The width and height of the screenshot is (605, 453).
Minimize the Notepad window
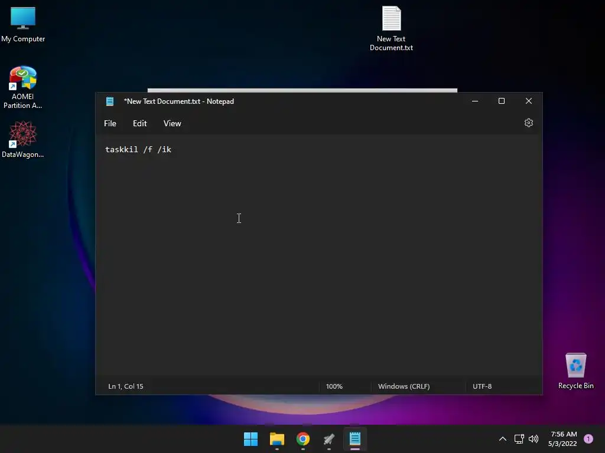click(x=475, y=101)
